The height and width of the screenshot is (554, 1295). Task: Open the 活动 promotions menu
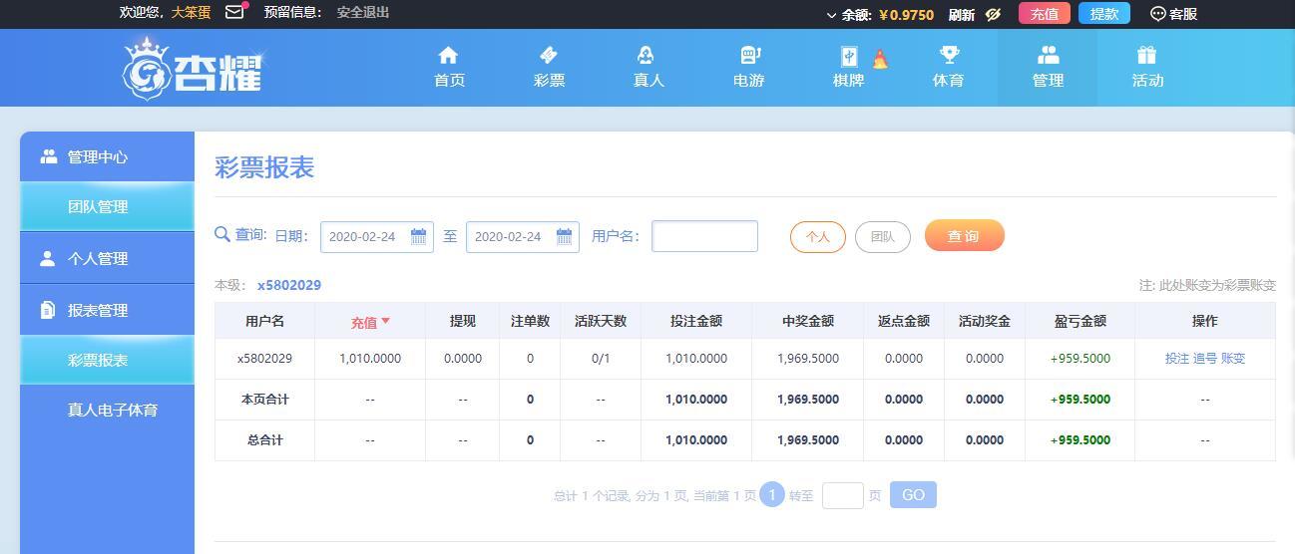coord(1147,68)
